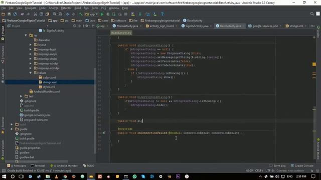
Task: Switch to MainActivity.java tab
Action: 127,26
